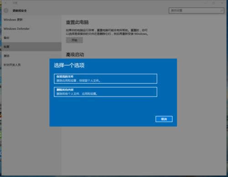228x177 pixels.
Task: Choose the 保留我的文件 option
Action: [105, 79]
